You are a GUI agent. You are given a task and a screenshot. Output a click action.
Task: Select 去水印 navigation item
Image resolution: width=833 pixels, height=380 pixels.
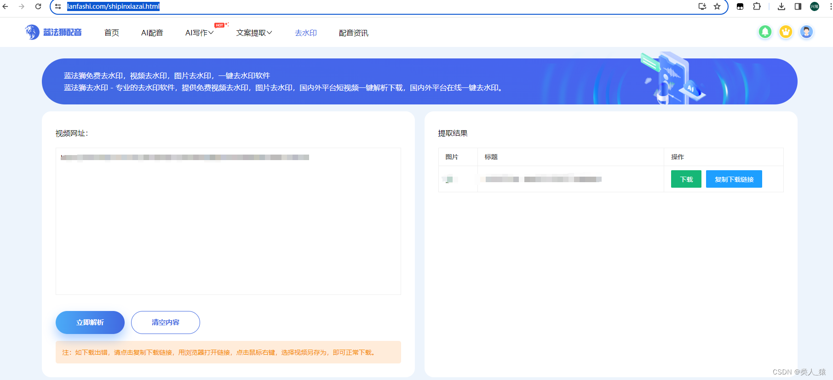[x=306, y=33]
